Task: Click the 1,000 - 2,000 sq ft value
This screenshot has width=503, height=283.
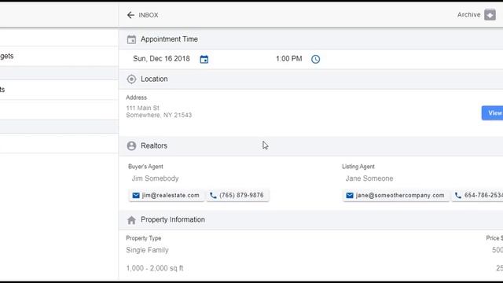Action: click(155, 268)
